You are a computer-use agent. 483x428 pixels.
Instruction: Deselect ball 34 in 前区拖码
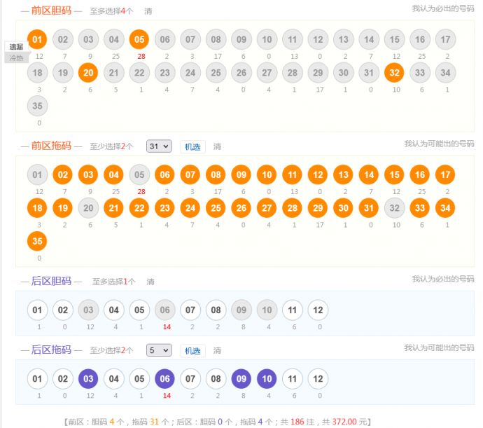pos(445,208)
